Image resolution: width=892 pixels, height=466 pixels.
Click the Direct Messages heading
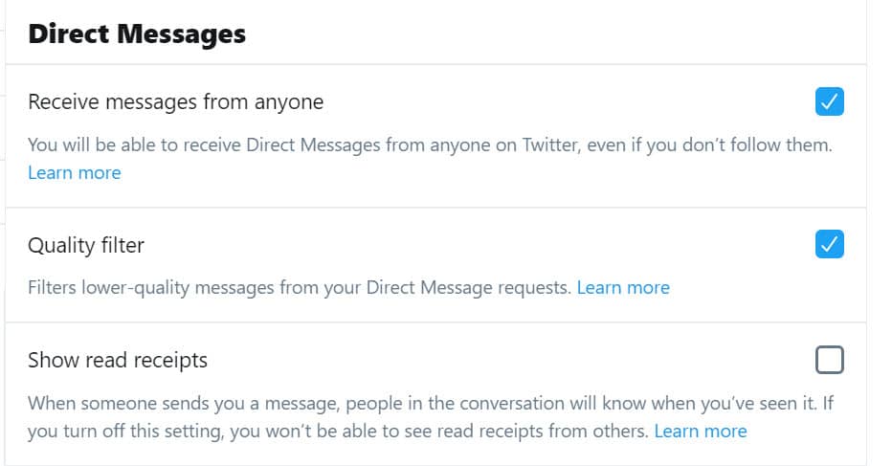(x=137, y=34)
